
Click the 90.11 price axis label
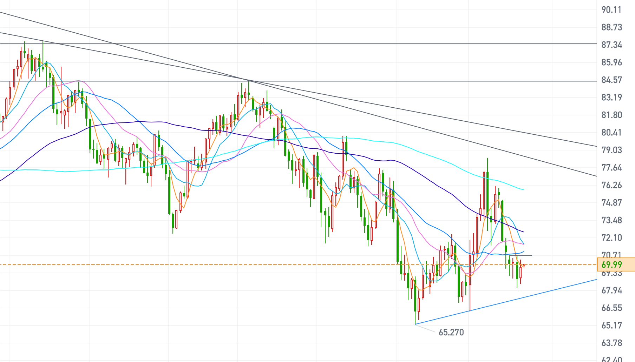[611, 10]
